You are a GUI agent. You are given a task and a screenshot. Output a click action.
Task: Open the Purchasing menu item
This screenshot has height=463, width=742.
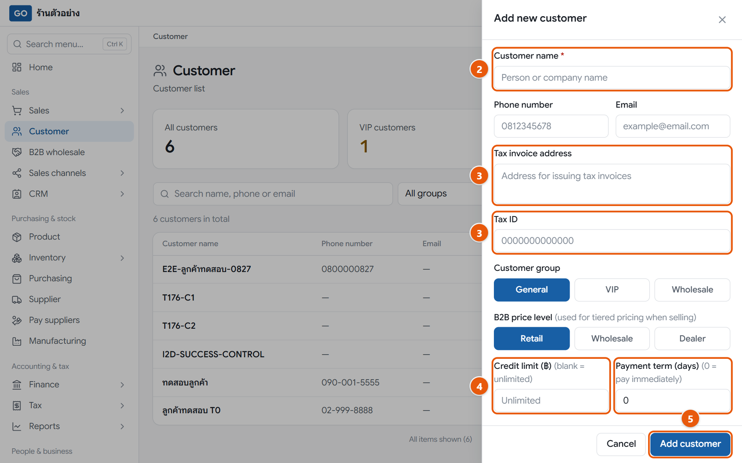click(69, 279)
